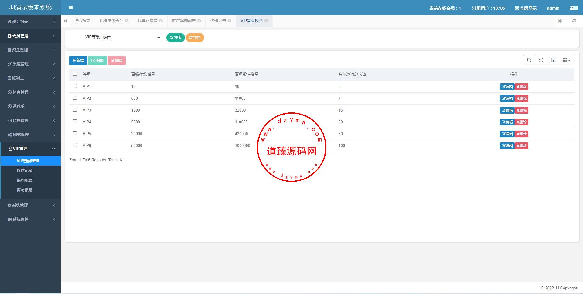Expand 网站管理 sidebar menu
The image size is (583, 294).
pos(30,135)
